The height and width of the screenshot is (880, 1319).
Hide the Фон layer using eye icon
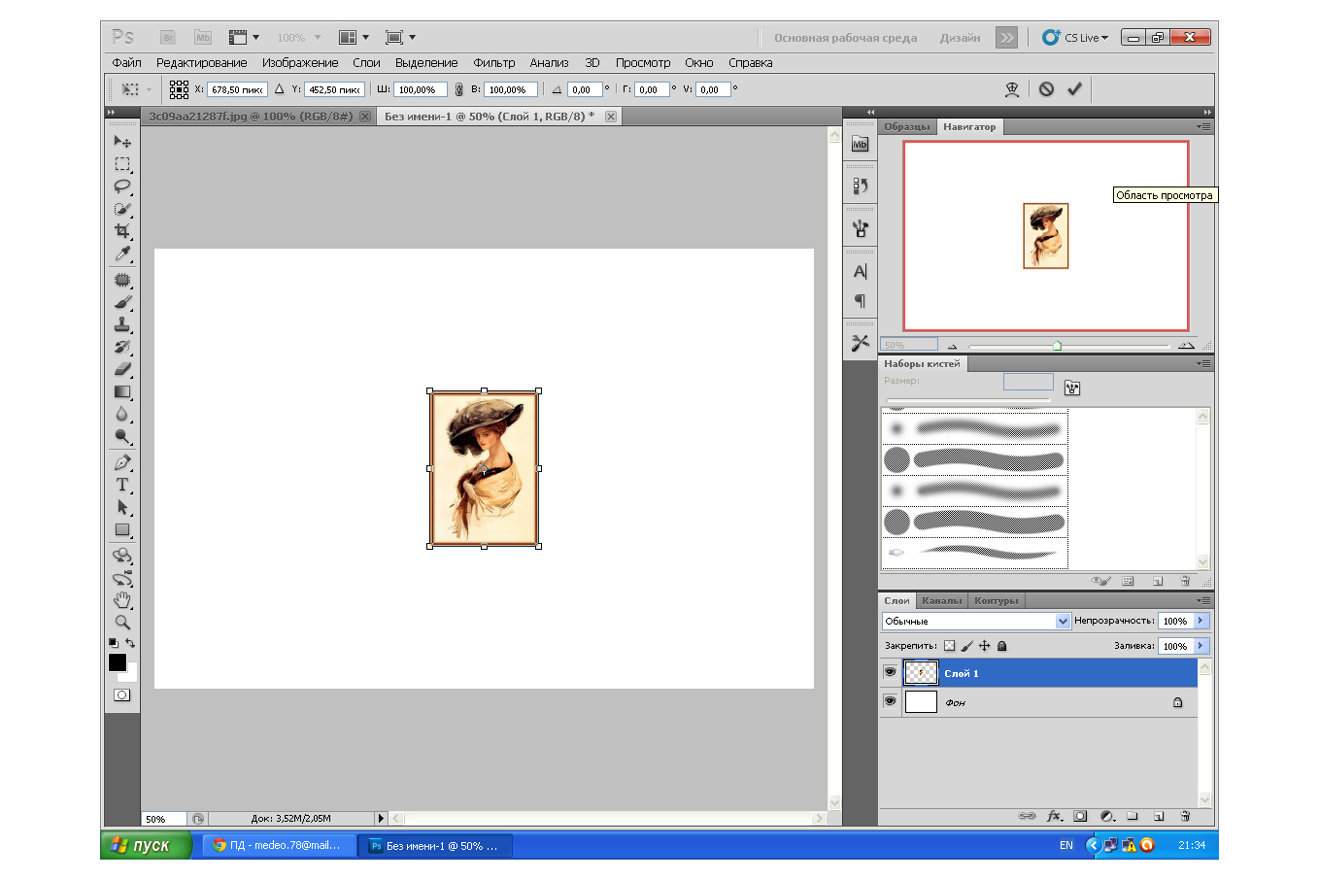[x=890, y=700]
